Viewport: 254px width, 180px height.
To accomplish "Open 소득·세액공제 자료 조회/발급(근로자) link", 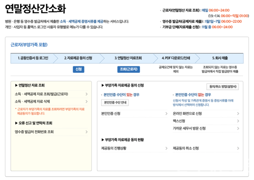I will click(51, 94).
